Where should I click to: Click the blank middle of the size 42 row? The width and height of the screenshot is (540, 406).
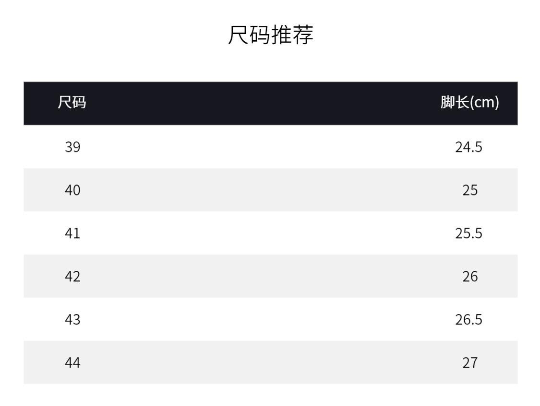(270, 277)
